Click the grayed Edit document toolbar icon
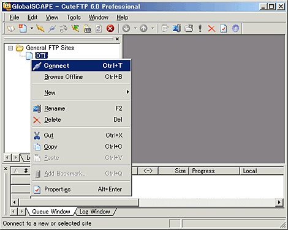Image resolution: width=288 pixels, height=230 pixels. coord(165,29)
